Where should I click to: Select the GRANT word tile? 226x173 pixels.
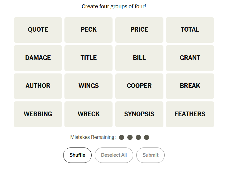pos(190,58)
